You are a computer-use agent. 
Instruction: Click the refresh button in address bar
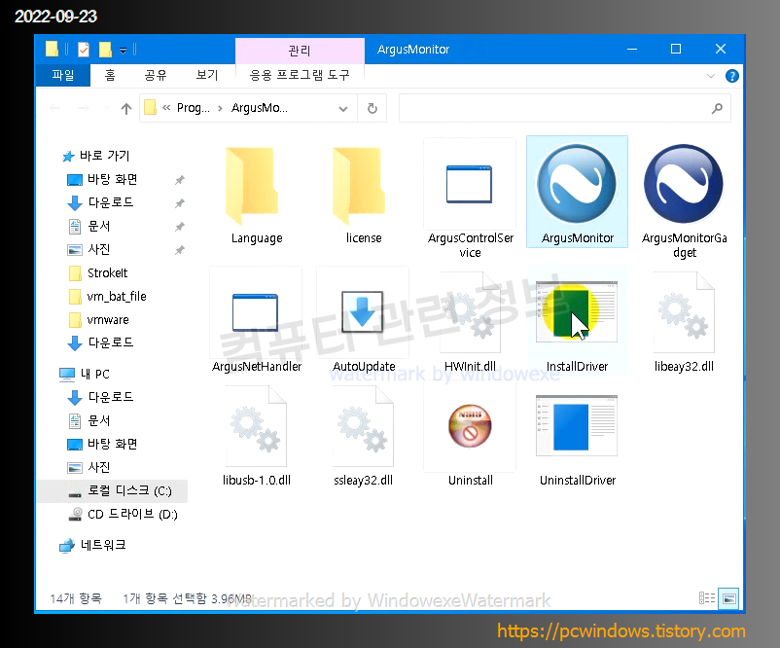[372, 108]
